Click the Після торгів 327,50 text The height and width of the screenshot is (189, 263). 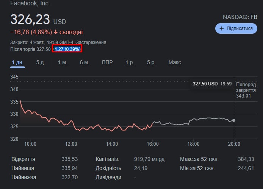(x=30, y=49)
